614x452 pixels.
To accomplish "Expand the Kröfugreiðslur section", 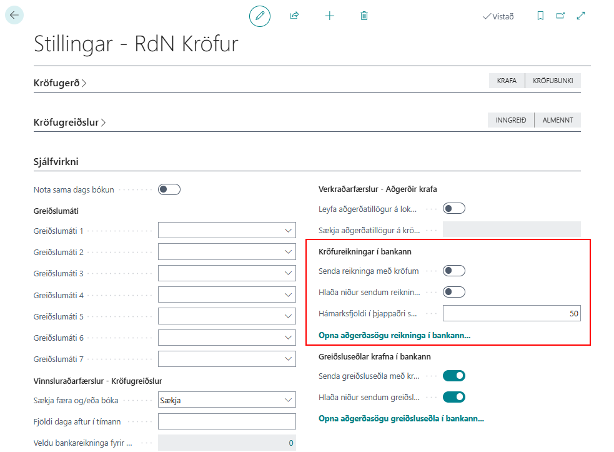I will click(x=70, y=123).
